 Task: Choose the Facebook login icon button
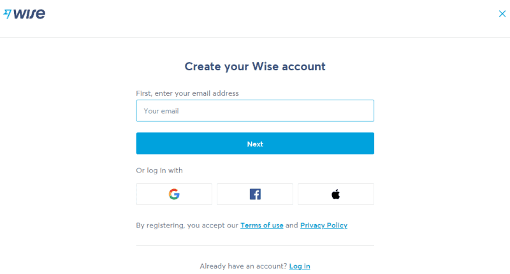coord(255,194)
